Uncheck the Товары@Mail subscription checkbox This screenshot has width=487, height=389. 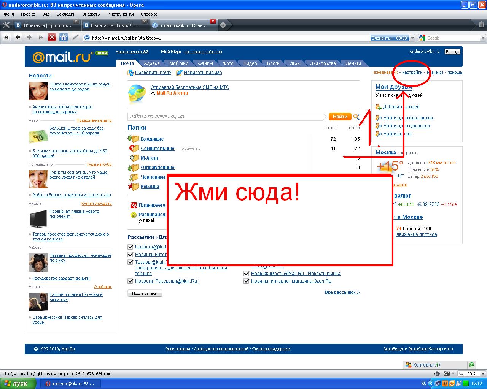(131, 262)
